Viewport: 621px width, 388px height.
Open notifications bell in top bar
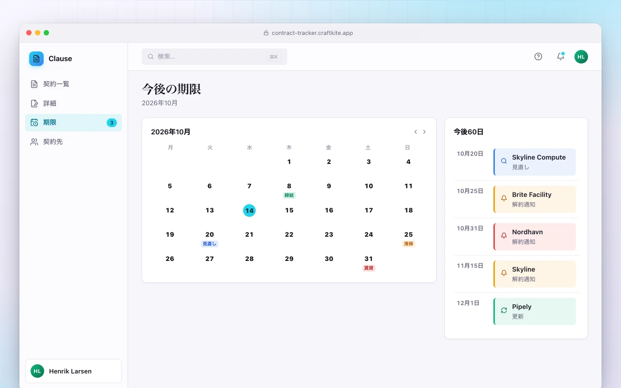pos(560,57)
